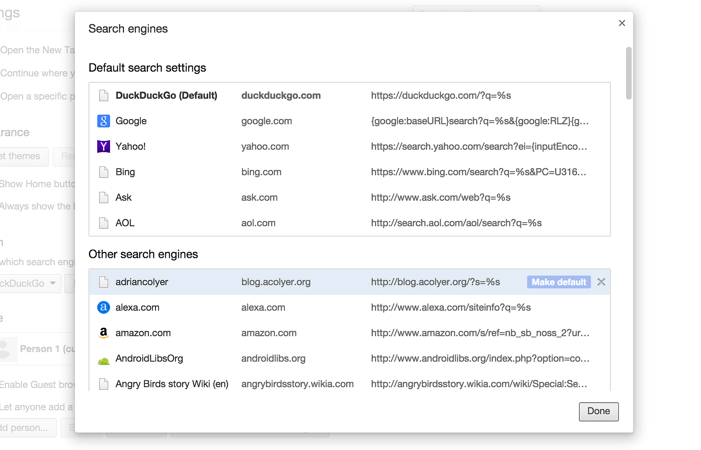Open the DuckDuckGo search engine dropdown
Screen dimensions: 701x450
30,283
